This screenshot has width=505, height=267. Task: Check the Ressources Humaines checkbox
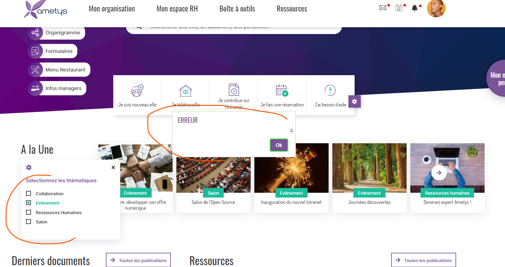28,212
